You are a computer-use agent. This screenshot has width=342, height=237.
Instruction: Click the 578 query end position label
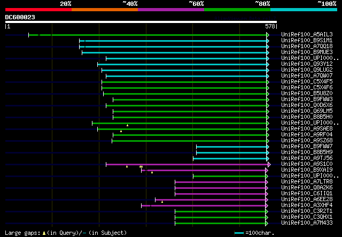tap(270, 26)
